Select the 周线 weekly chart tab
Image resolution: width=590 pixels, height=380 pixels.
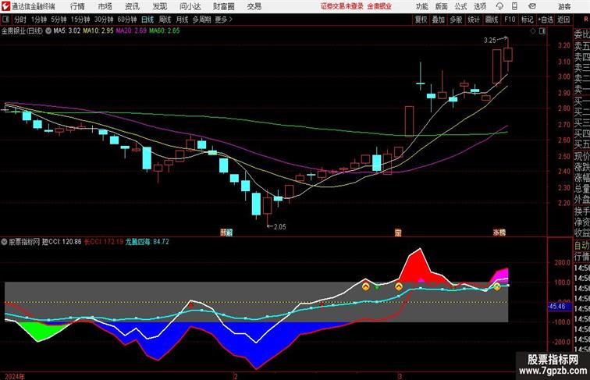click(165, 20)
